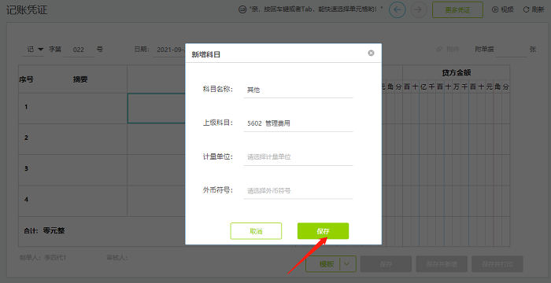Screen dimensions: 551x283
Task: Select the 摘要 cell in row 1
Action: [80, 108]
